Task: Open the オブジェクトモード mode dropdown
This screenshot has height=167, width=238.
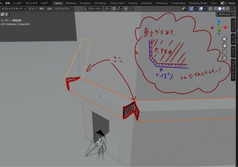Action: coord(13,9)
